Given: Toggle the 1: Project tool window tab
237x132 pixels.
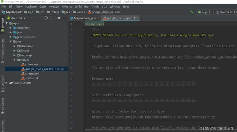Looking at the screenshot, I should coord(3,25).
